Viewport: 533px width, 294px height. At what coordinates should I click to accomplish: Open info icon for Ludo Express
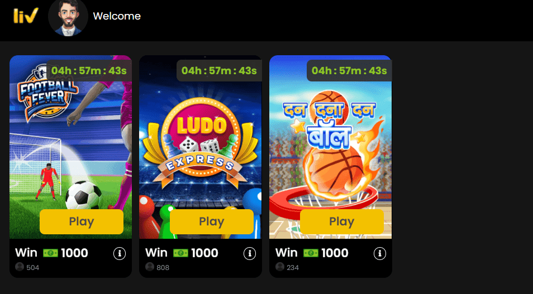[x=250, y=253]
